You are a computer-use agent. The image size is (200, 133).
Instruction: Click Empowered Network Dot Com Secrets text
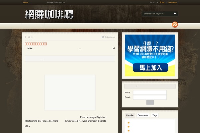[x=86, y=121]
